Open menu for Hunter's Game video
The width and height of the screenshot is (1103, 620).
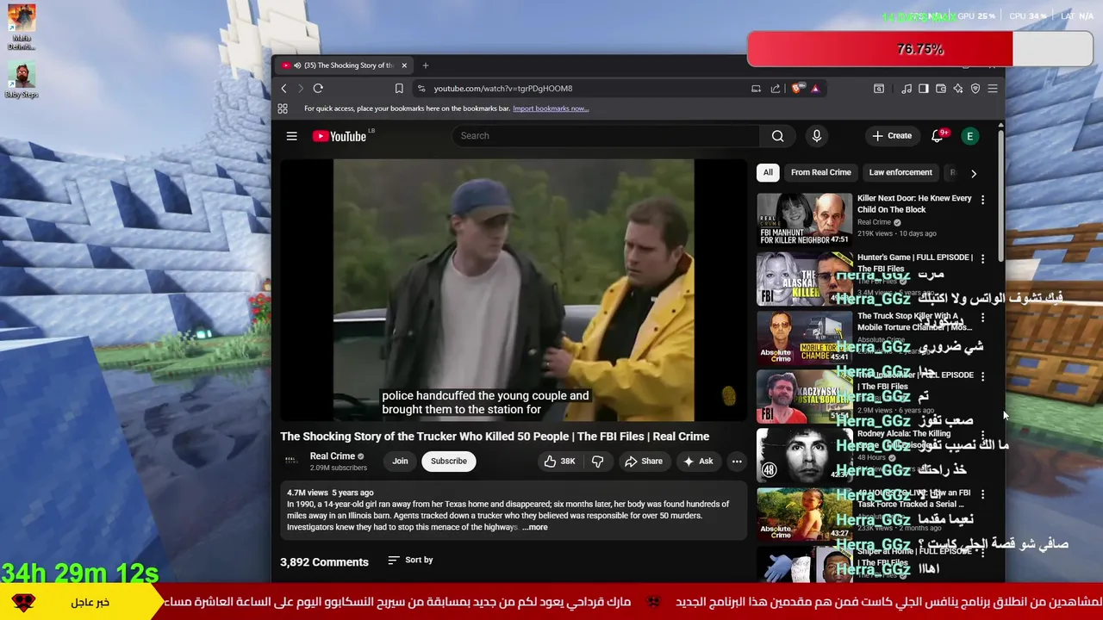click(x=982, y=258)
